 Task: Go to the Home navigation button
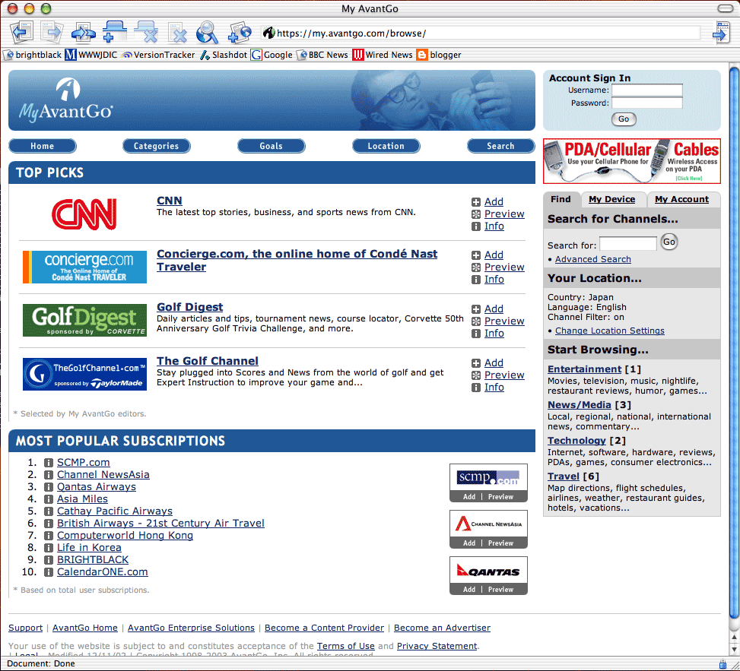(42, 146)
